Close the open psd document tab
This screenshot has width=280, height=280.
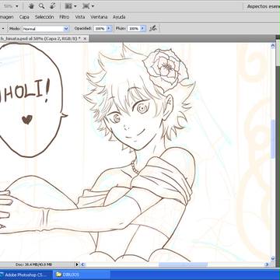pos(85,39)
